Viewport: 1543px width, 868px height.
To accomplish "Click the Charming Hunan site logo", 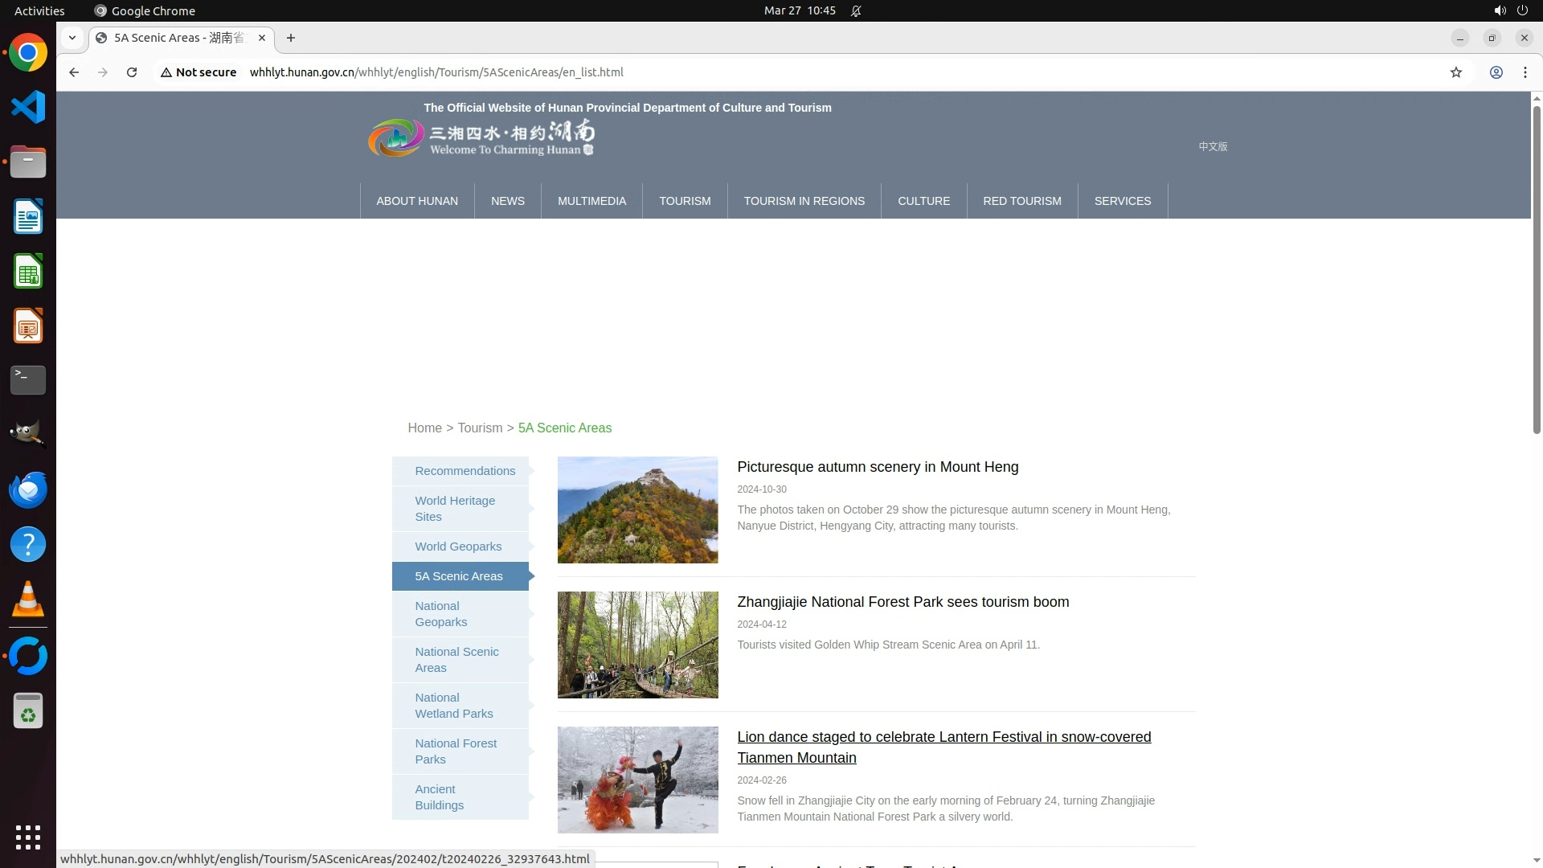I will (x=481, y=138).
